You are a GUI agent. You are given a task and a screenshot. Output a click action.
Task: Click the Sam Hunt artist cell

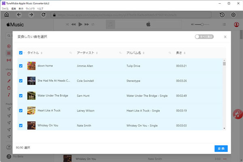(x=83, y=96)
